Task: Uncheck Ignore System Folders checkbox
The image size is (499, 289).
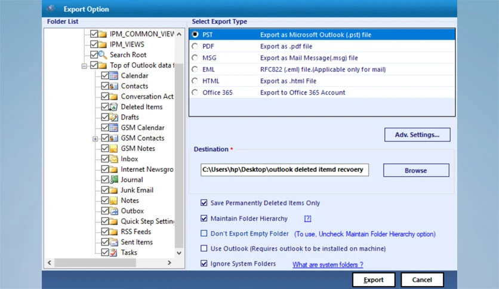Action: pyautogui.click(x=204, y=263)
